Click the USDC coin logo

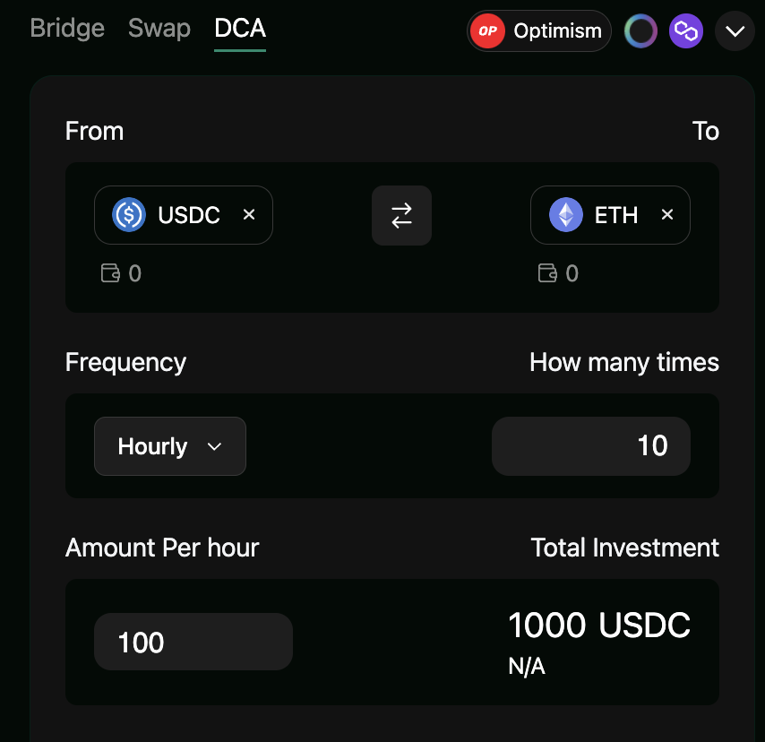click(x=127, y=215)
